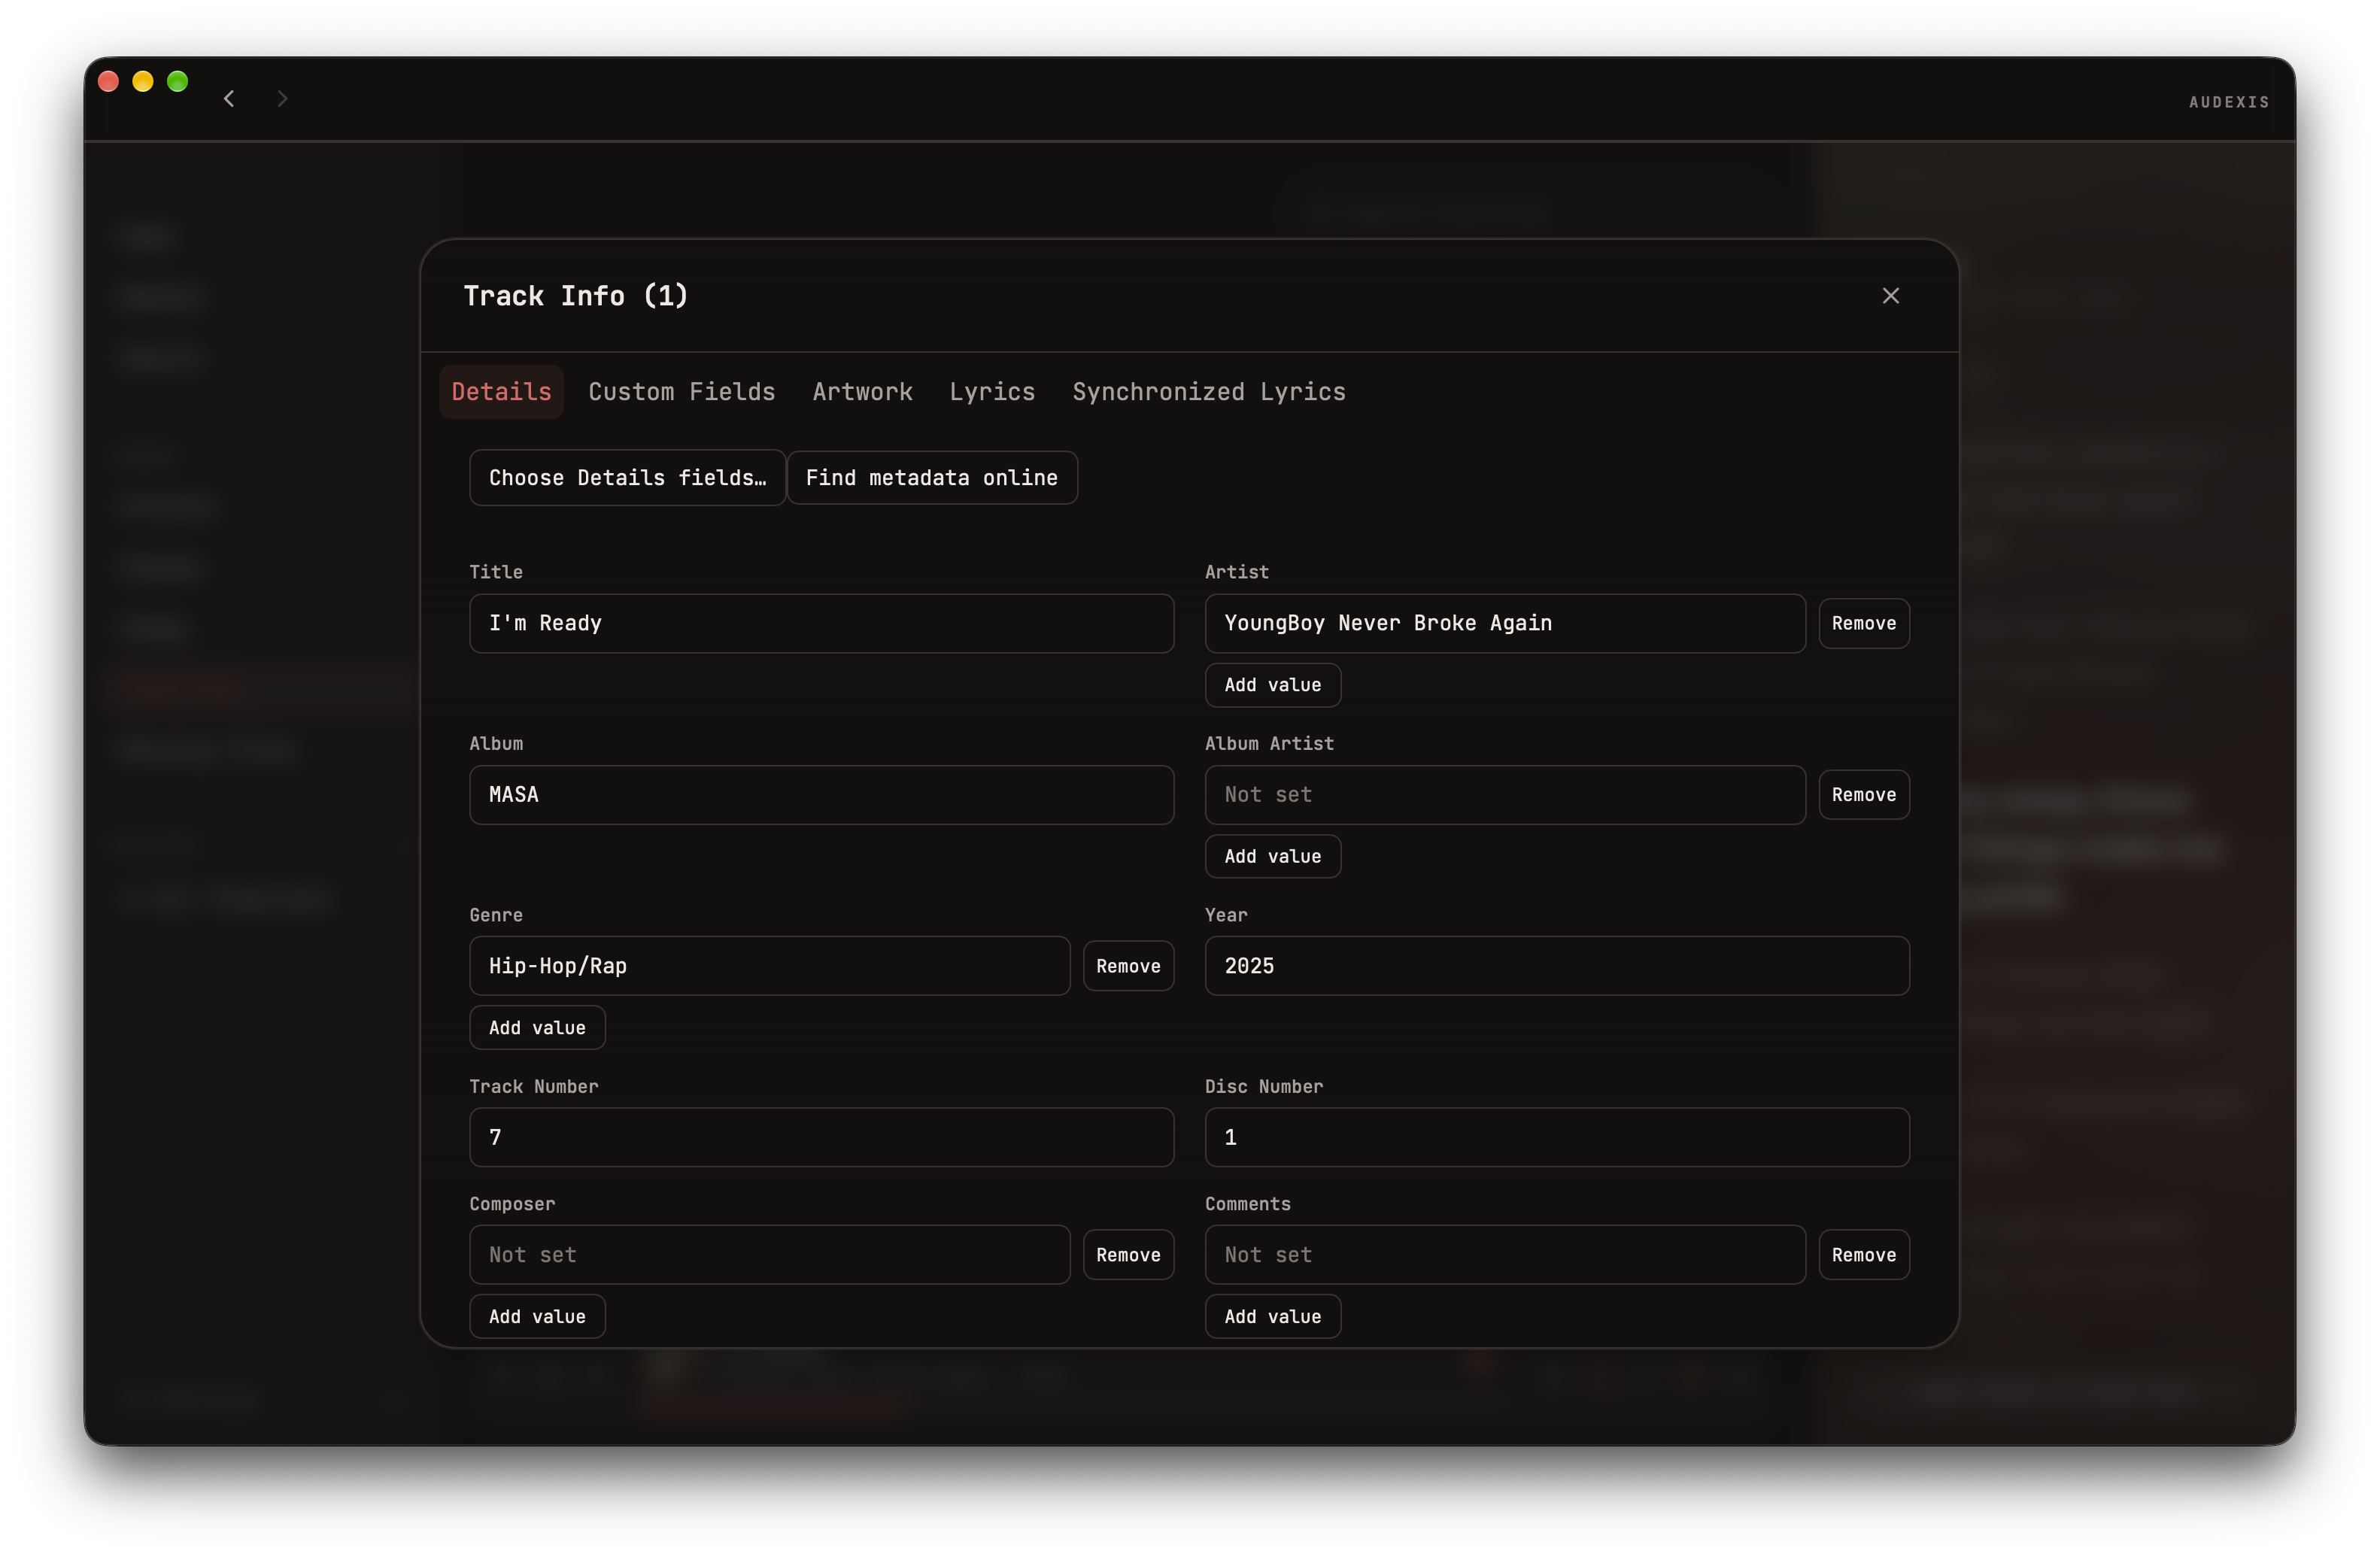This screenshot has width=2380, height=1557.
Task: Remove the Album Artist value
Action: pos(1863,795)
